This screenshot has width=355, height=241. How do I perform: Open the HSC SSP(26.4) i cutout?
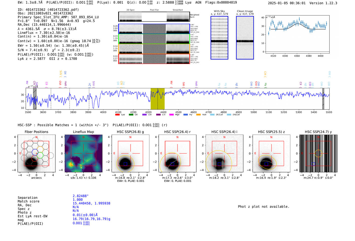[x=224, y=153]
